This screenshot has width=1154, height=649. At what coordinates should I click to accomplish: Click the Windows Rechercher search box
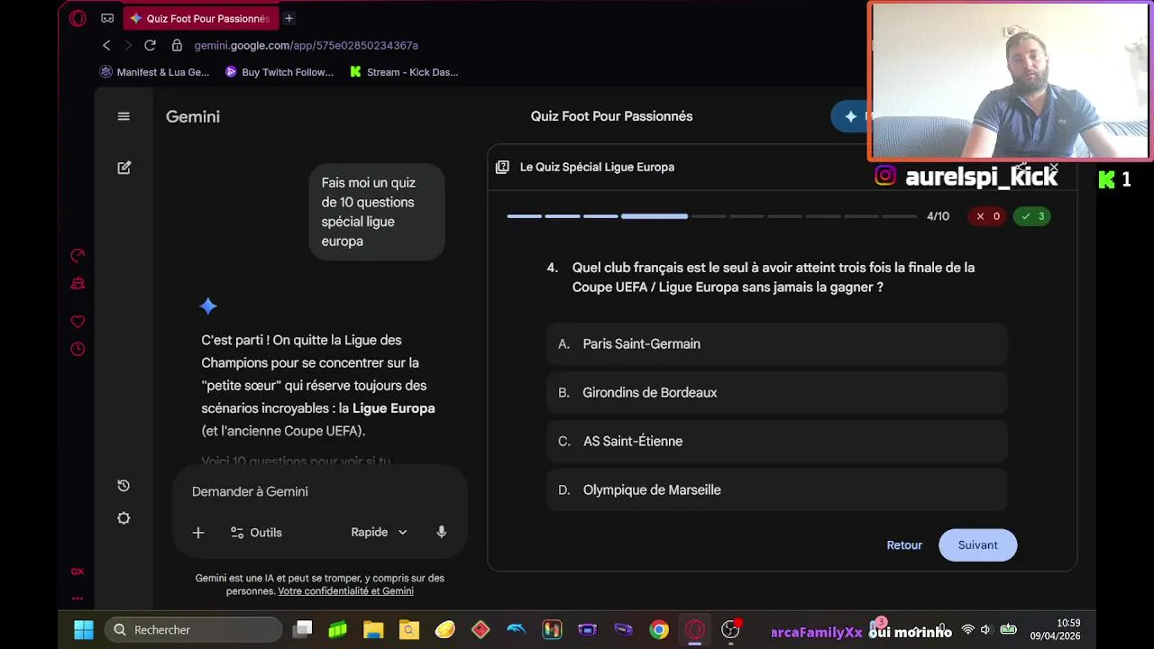coord(193,630)
